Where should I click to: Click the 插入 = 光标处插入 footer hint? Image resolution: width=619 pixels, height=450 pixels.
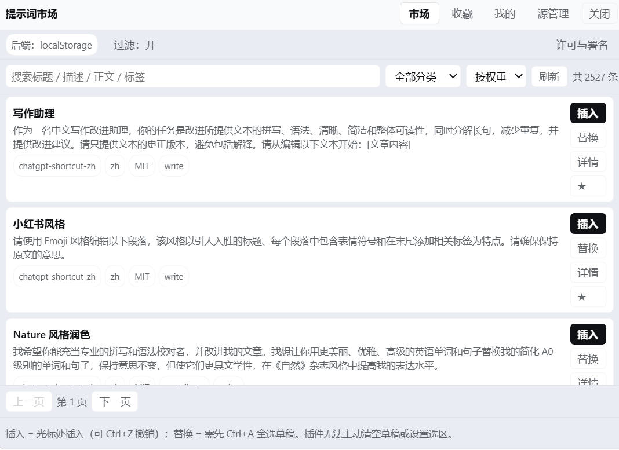(230, 434)
